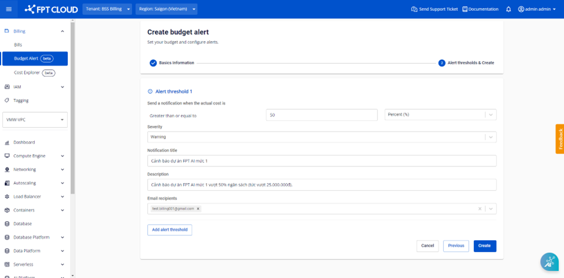
Task: Collapse Alert threshold 1 section
Action: (150, 92)
